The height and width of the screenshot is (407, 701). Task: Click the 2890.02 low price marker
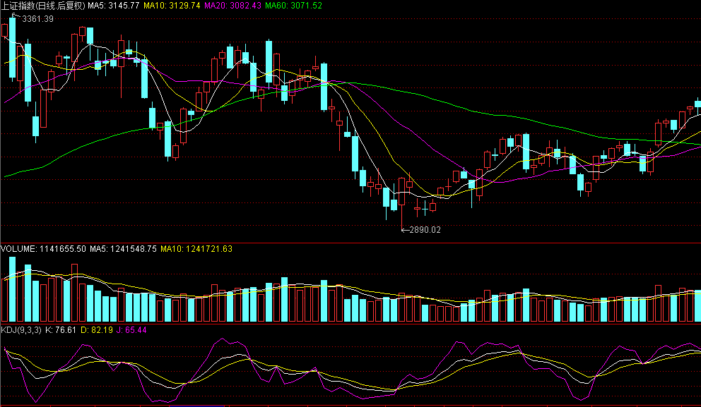click(425, 230)
